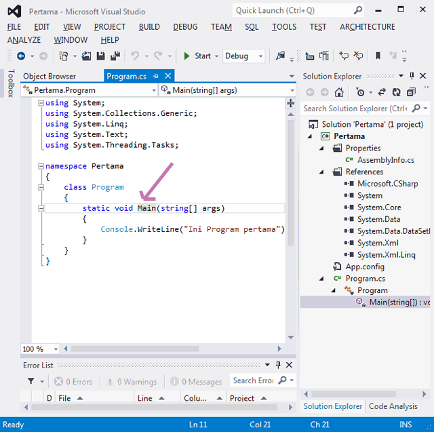Viewport: 434px width, 432px height.
Task: Click the code editor horizontal scrollbar thumb
Action: 135,349
